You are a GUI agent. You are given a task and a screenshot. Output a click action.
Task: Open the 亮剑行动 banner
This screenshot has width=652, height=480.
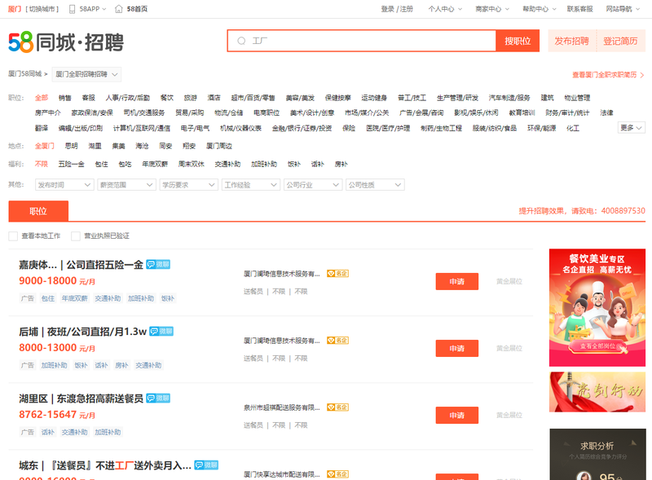[597, 392]
